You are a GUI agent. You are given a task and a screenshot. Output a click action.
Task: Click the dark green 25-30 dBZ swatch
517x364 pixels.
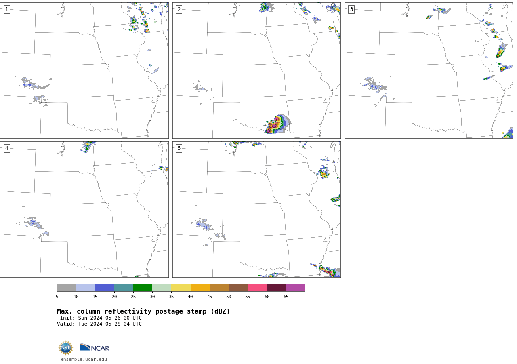(x=143, y=288)
